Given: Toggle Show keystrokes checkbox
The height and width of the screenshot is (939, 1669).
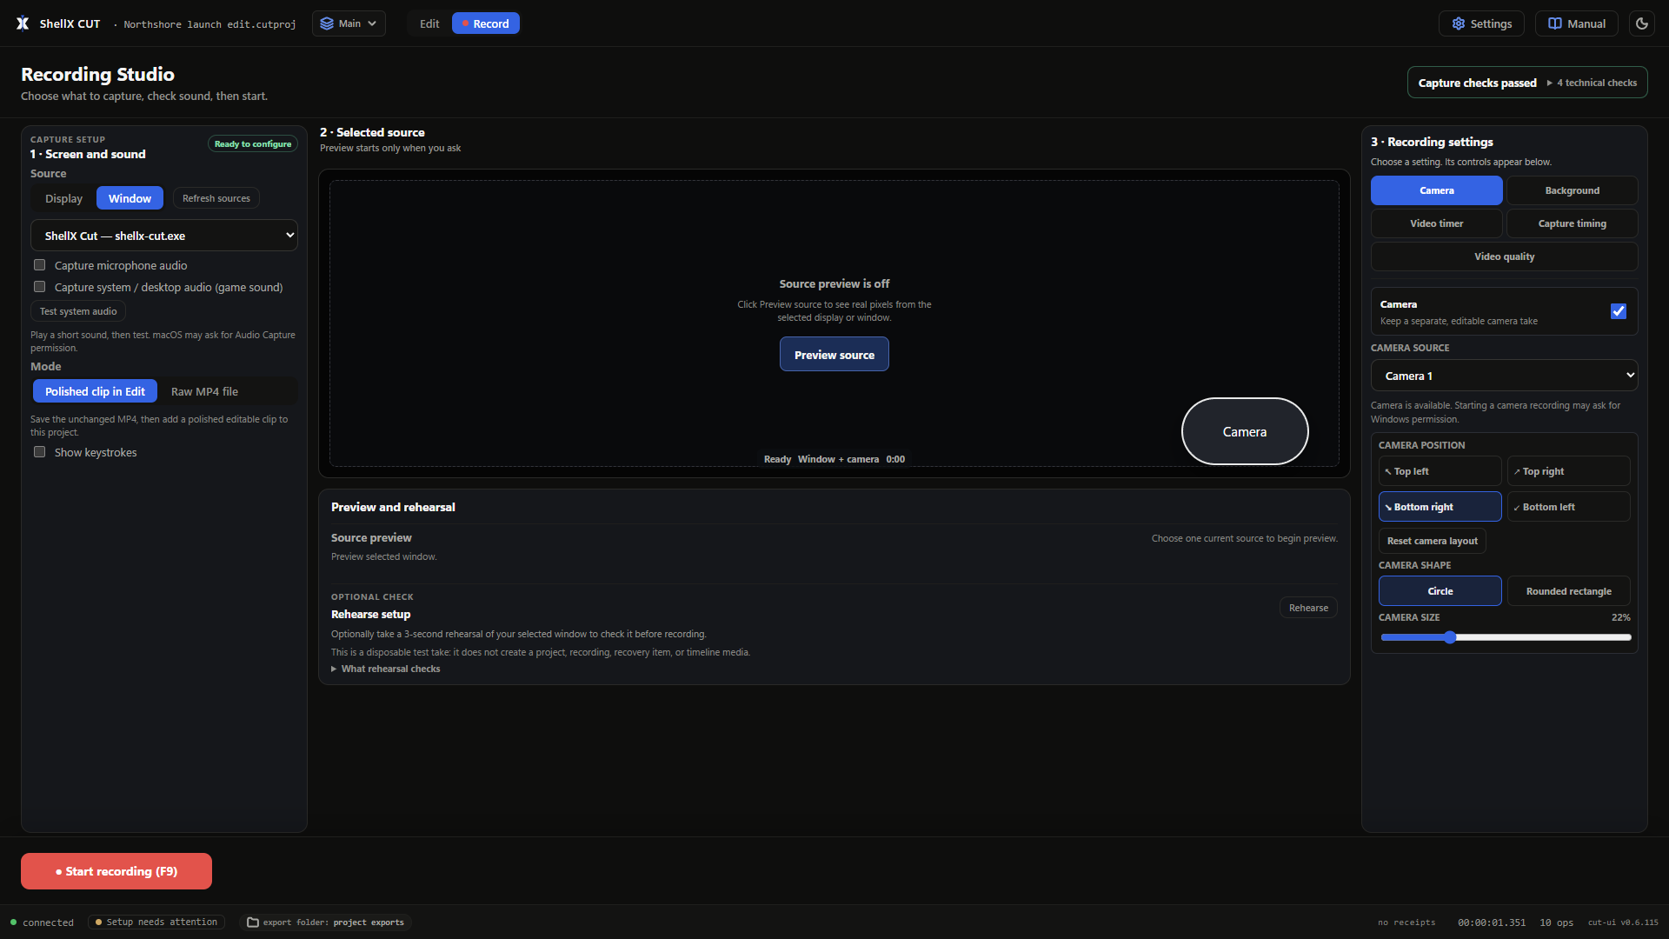Looking at the screenshot, I should pos(39,452).
